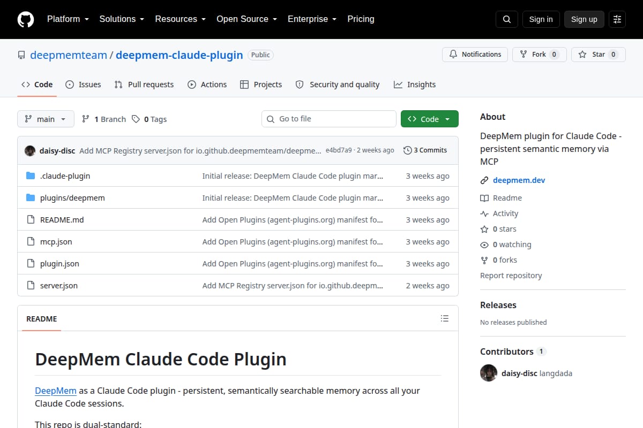Open the Security and quality tab
Viewport: 643px width, 428px height.
pos(338,85)
